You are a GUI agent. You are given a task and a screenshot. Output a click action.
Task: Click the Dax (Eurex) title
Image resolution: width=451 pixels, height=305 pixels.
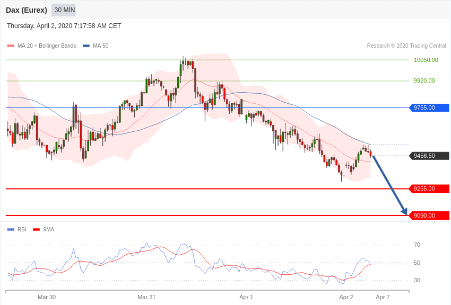(27, 10)
